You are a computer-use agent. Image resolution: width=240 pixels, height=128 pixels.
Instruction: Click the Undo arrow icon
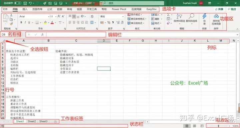tap(31, 3)
